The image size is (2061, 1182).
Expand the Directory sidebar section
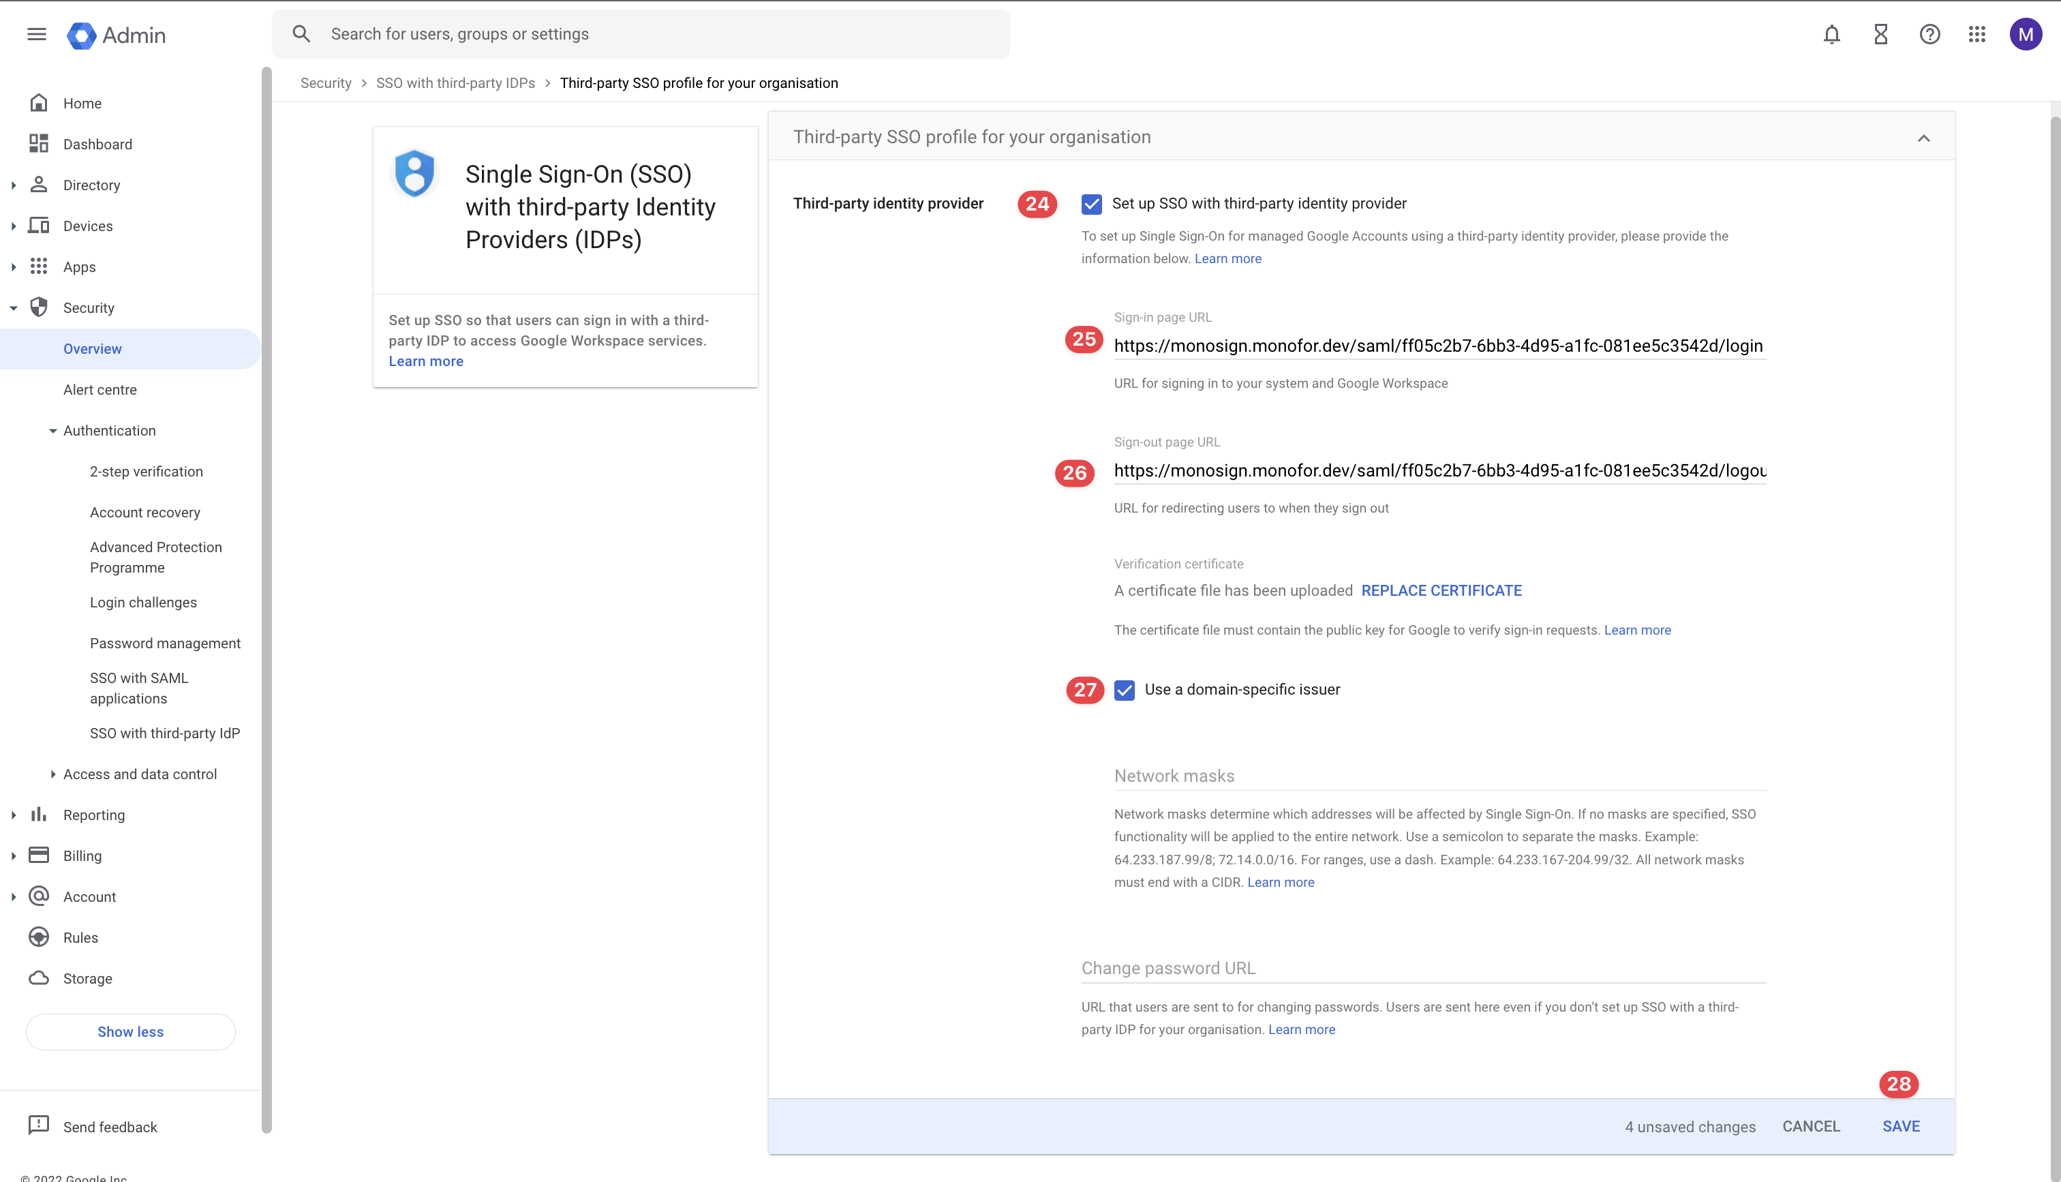(x=14, y=185)
